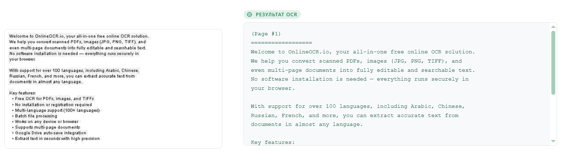Click the green scrollbar thumb in result box
The width and height of the screenshot is (562, 151).
[x=553, y=63]
